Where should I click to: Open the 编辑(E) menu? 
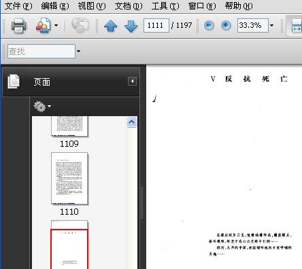pos(55,6)
